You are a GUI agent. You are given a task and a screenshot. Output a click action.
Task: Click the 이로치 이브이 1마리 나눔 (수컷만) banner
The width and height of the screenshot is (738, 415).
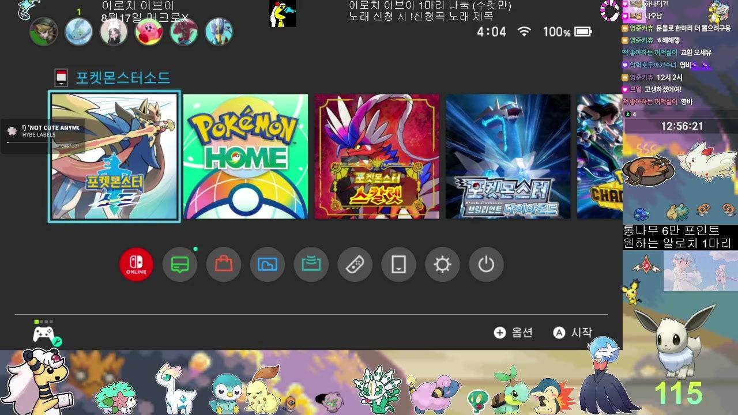point(430,5)
